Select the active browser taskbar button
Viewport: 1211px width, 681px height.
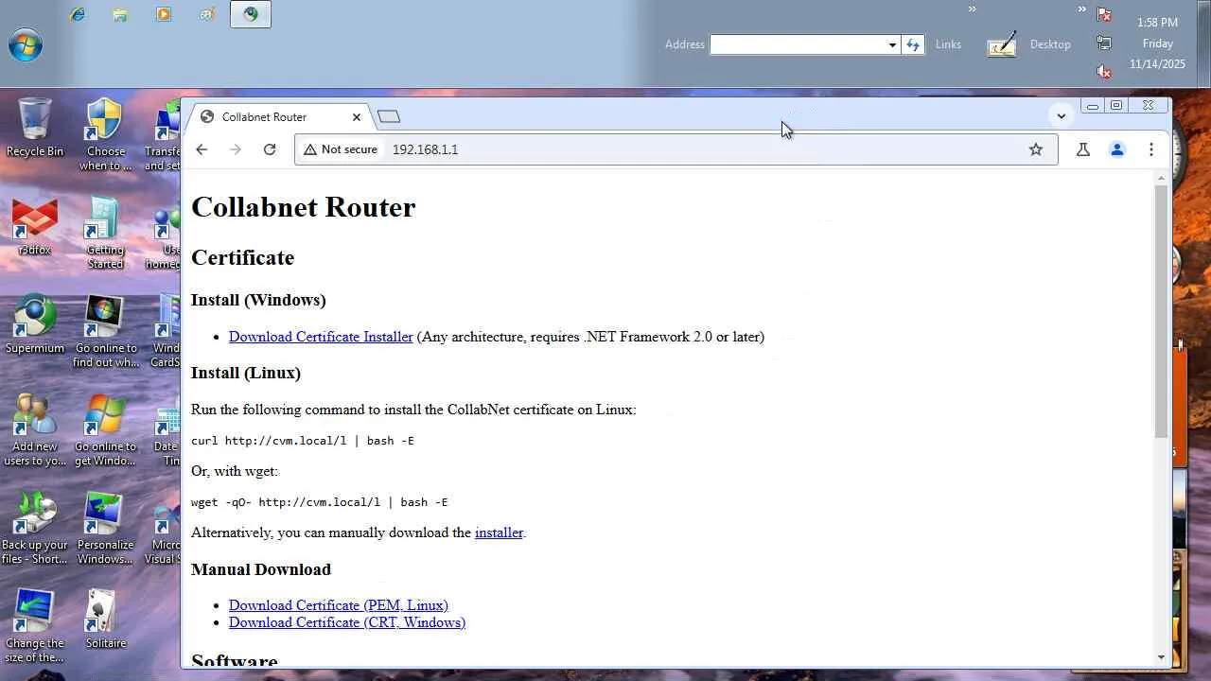pyautogui.click(x=251, y=14)
